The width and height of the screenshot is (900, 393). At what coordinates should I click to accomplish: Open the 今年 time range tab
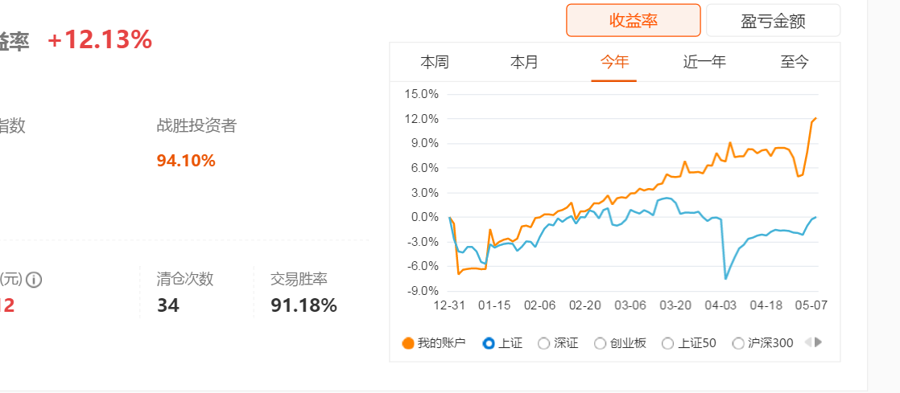pyautogui.click(x=614, y=62)
